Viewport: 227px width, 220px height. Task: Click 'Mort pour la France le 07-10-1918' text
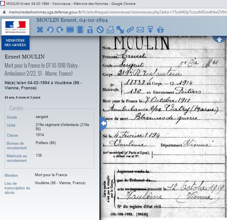tap(35, 66)
